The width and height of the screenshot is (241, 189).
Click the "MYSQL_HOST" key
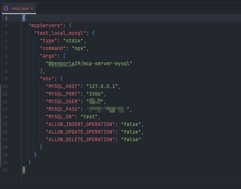click(x=63, y=87)
